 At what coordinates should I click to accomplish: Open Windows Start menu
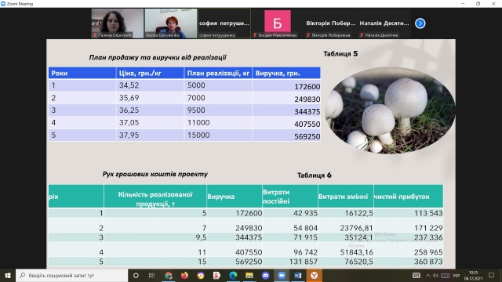[8, 275]
